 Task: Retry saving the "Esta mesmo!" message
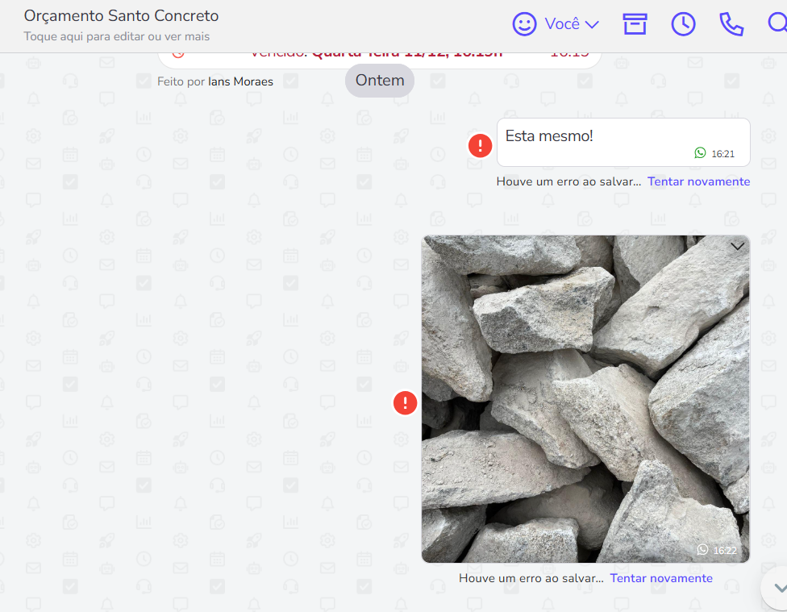(x=698, y=181)
